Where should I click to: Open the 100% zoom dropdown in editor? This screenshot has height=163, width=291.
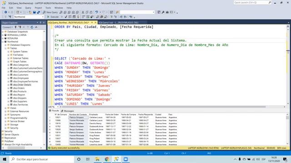point(58,107)
